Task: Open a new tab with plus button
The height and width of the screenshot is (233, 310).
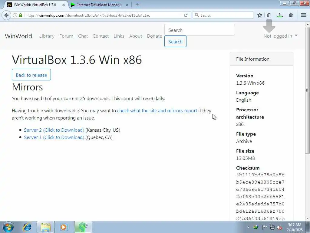Action: (x=137, y=5)
